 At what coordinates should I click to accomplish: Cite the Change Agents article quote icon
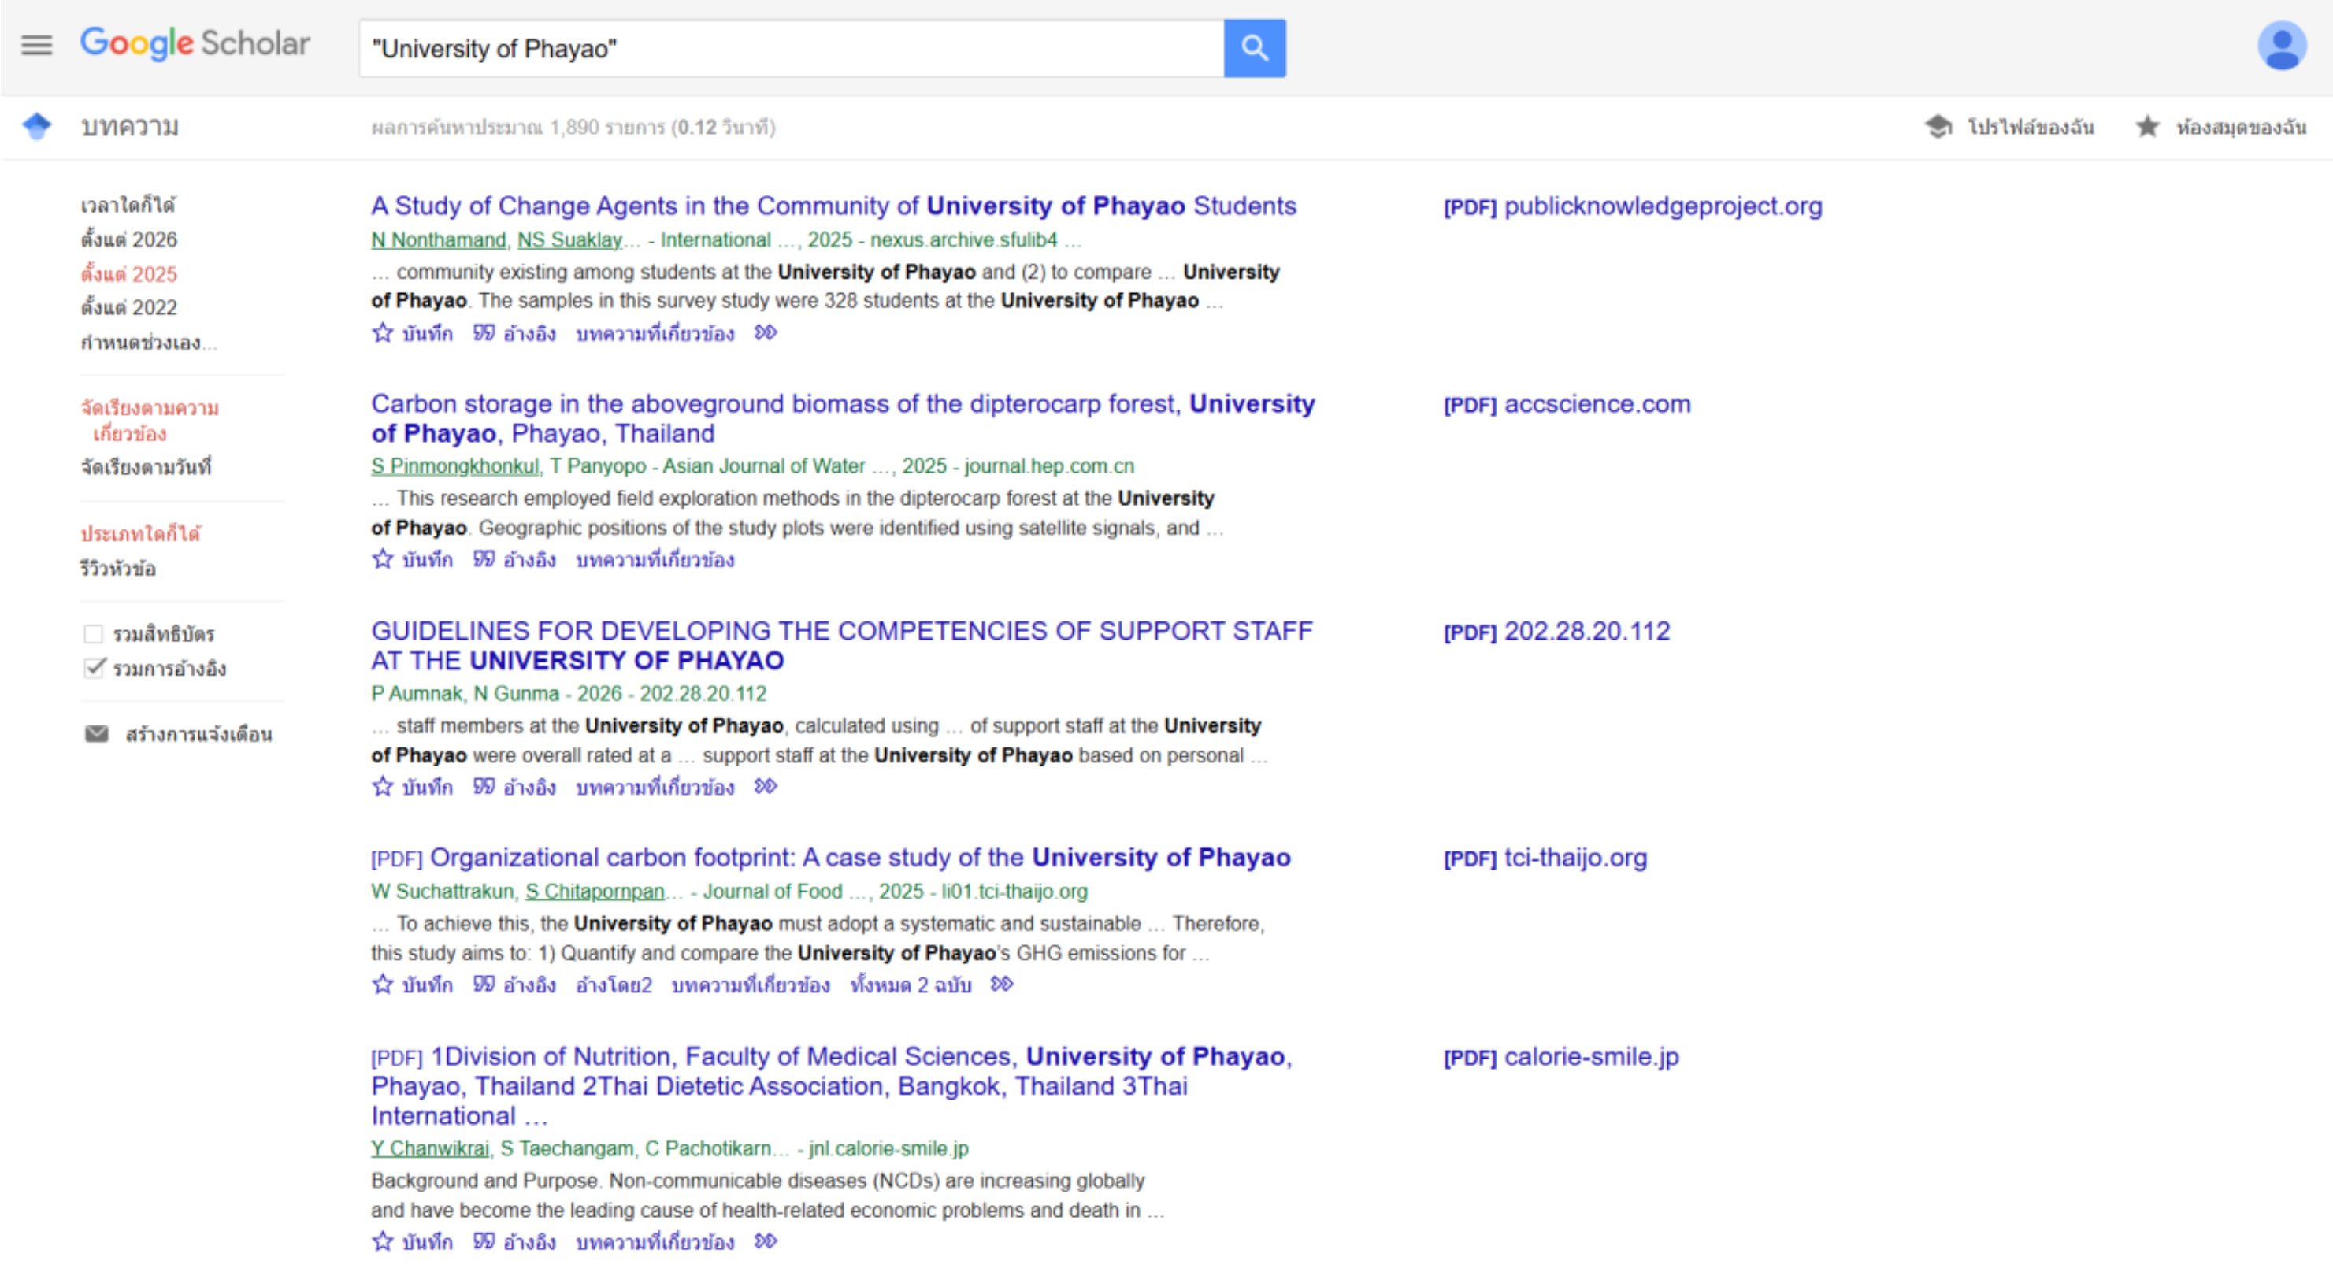click(x=484, y=333)
